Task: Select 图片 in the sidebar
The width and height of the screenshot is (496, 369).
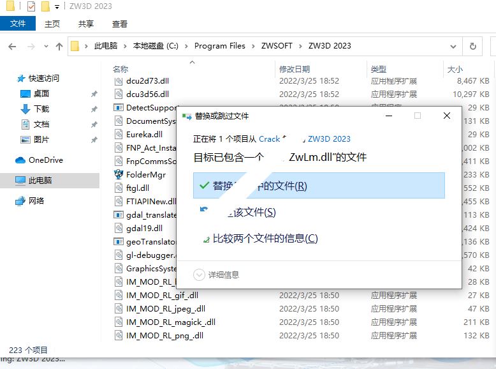Action: click(x=41, y=139)
